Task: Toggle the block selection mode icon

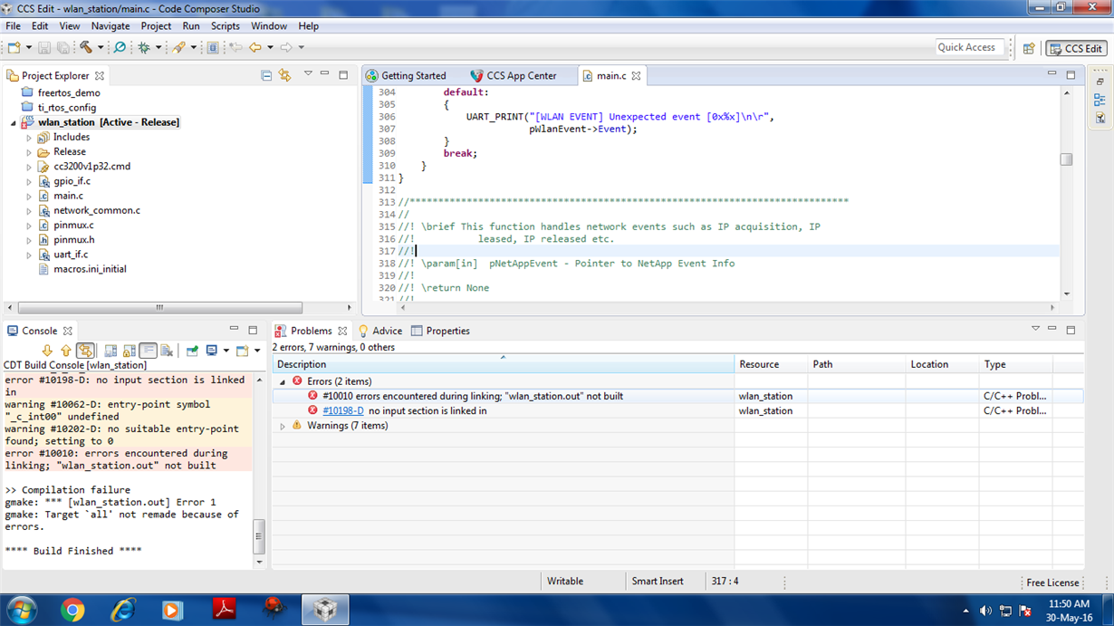Action: pos(213,47)
